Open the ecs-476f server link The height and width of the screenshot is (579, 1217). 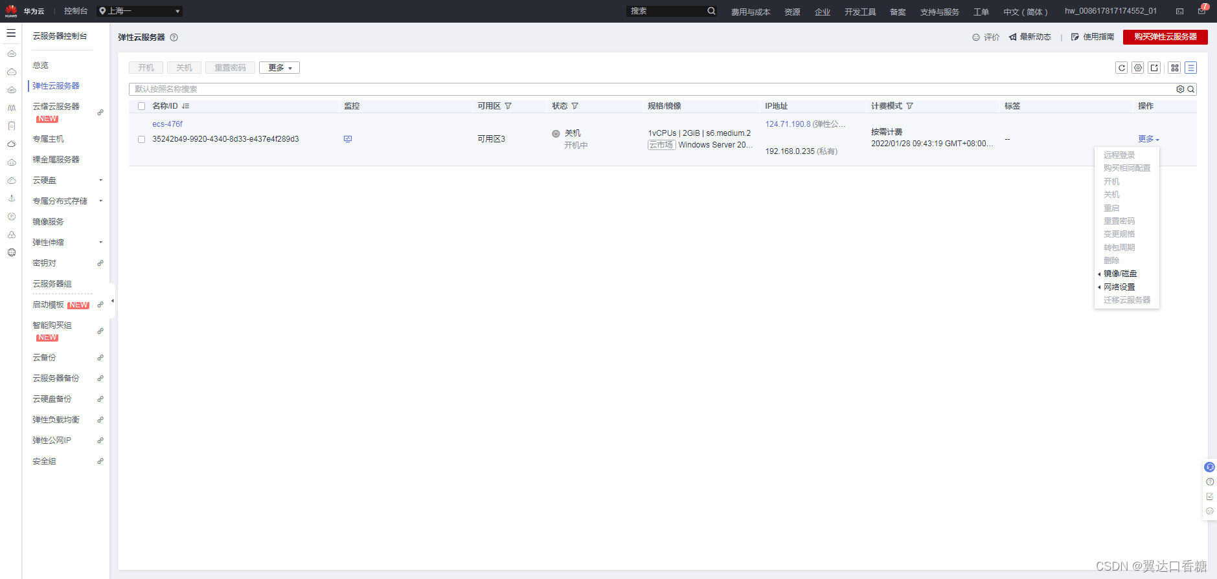167,124
